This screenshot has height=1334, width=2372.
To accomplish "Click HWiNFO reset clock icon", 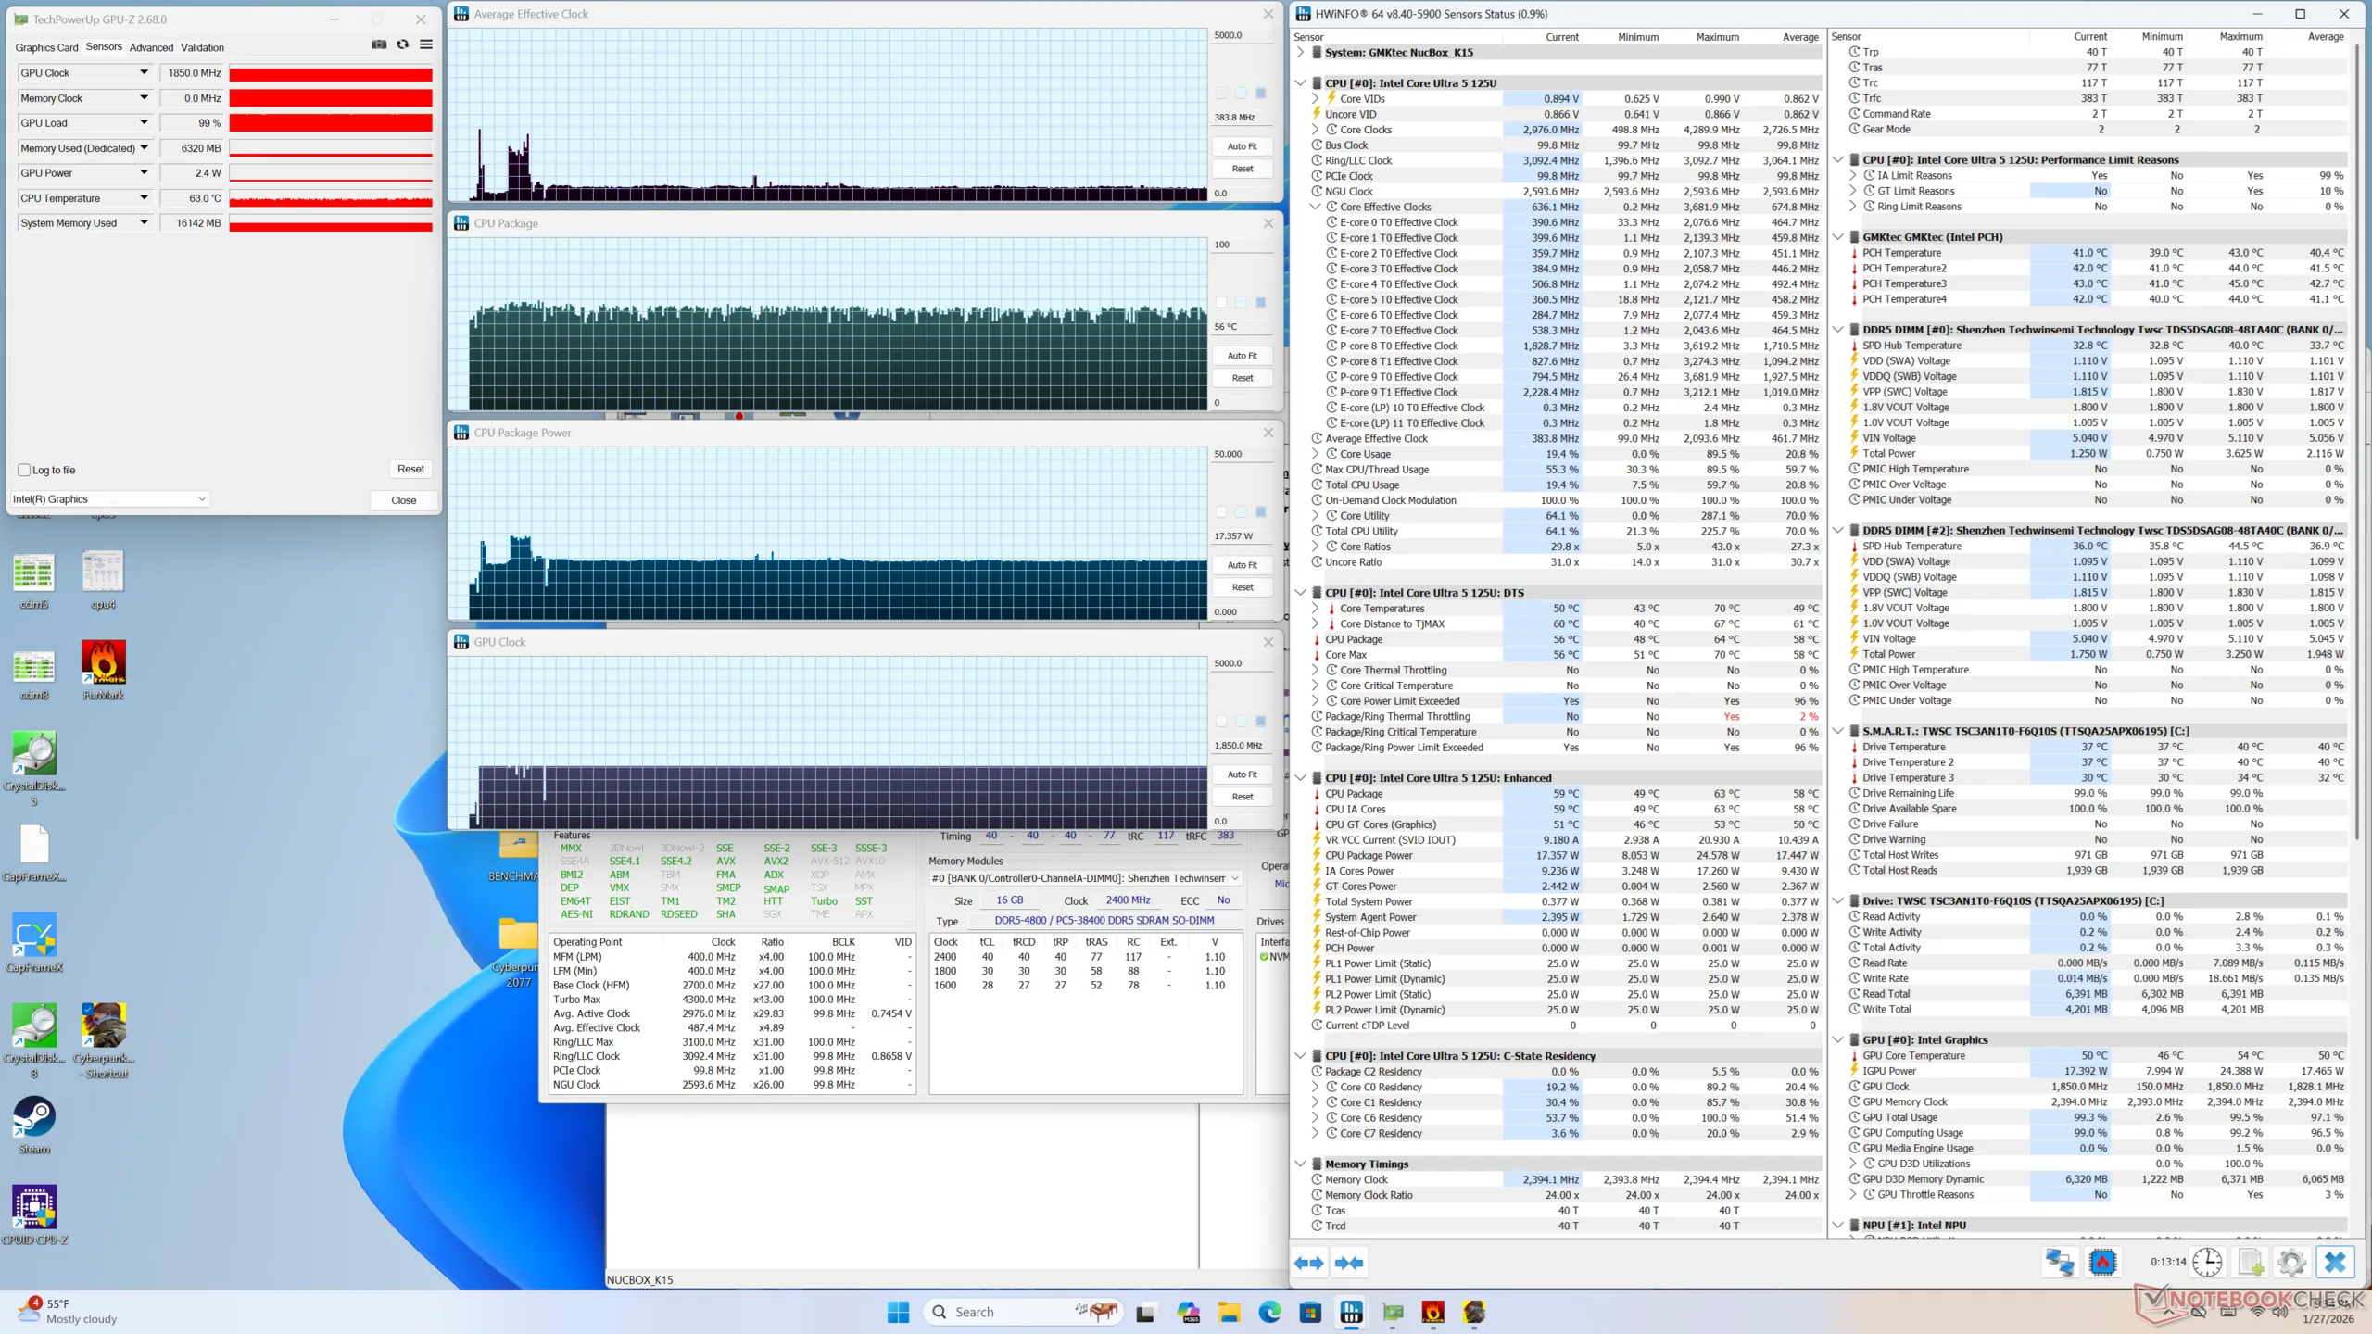I will point(2207,1262).
